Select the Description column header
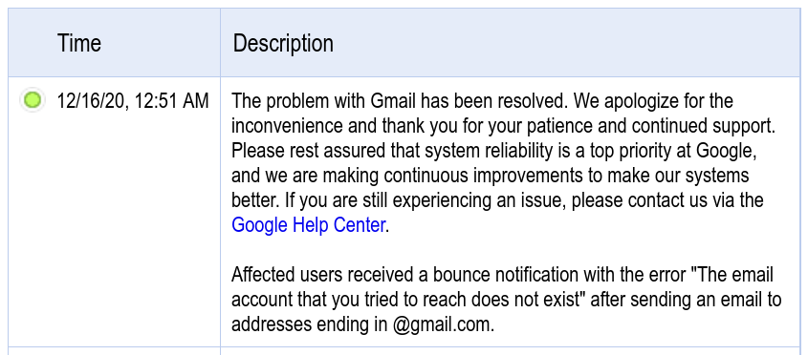The height and width of the screenshot is (355, 808). pyautogui.click(x=283, y=43)
